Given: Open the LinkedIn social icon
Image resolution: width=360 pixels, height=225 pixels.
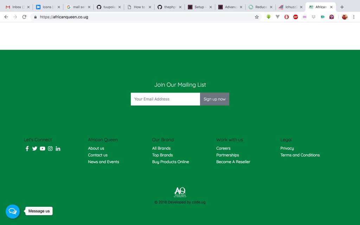Looking at the screenshot, I should 58,149.
